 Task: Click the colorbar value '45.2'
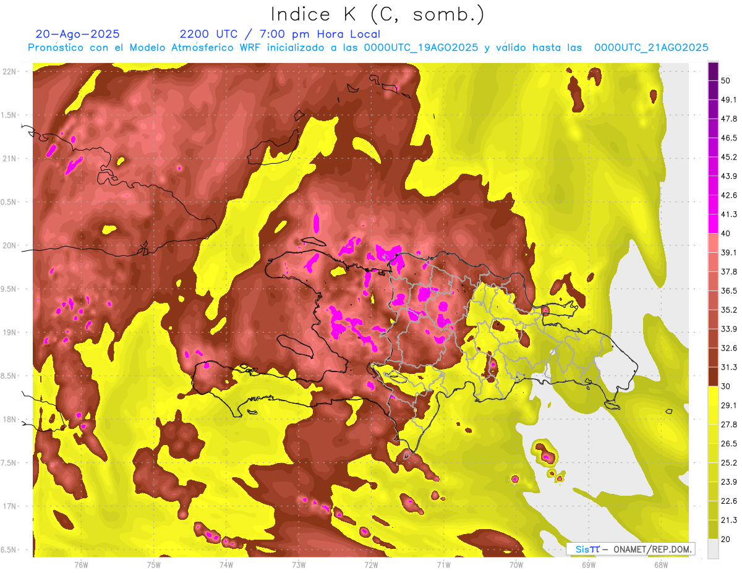[x=728, y=157]
